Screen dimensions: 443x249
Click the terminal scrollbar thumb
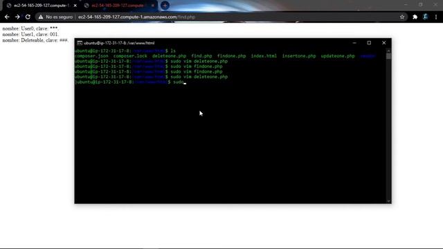coord(389,56)
